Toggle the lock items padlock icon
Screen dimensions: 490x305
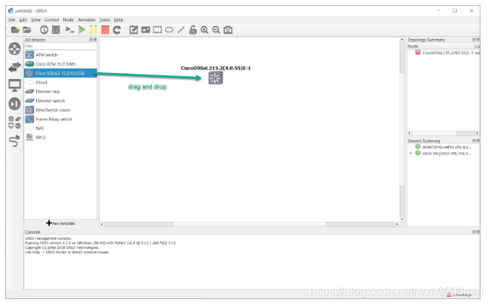(193, 29)
